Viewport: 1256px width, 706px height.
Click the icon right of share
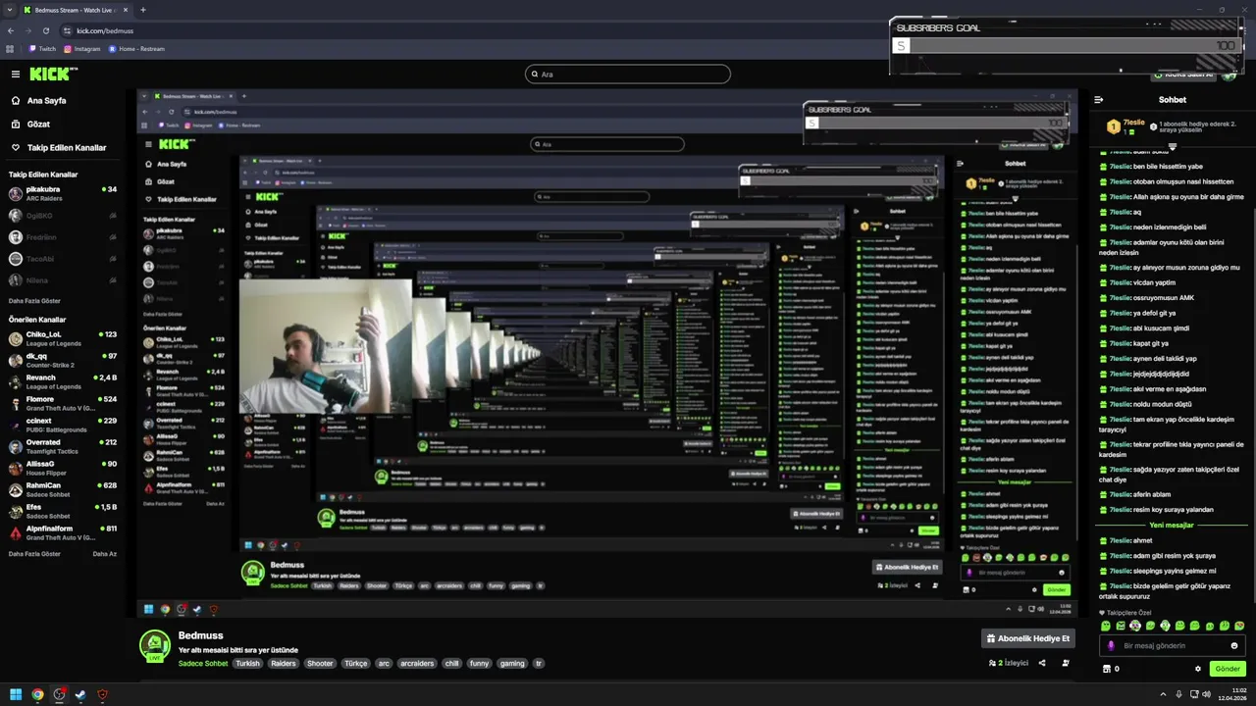tap(1065, 663)
